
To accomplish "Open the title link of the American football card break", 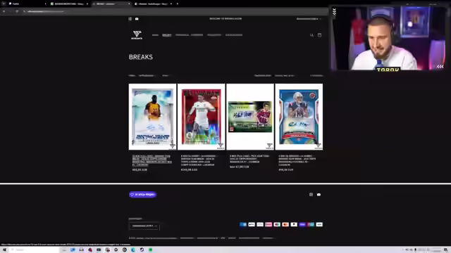I will (x=297, y=160).
